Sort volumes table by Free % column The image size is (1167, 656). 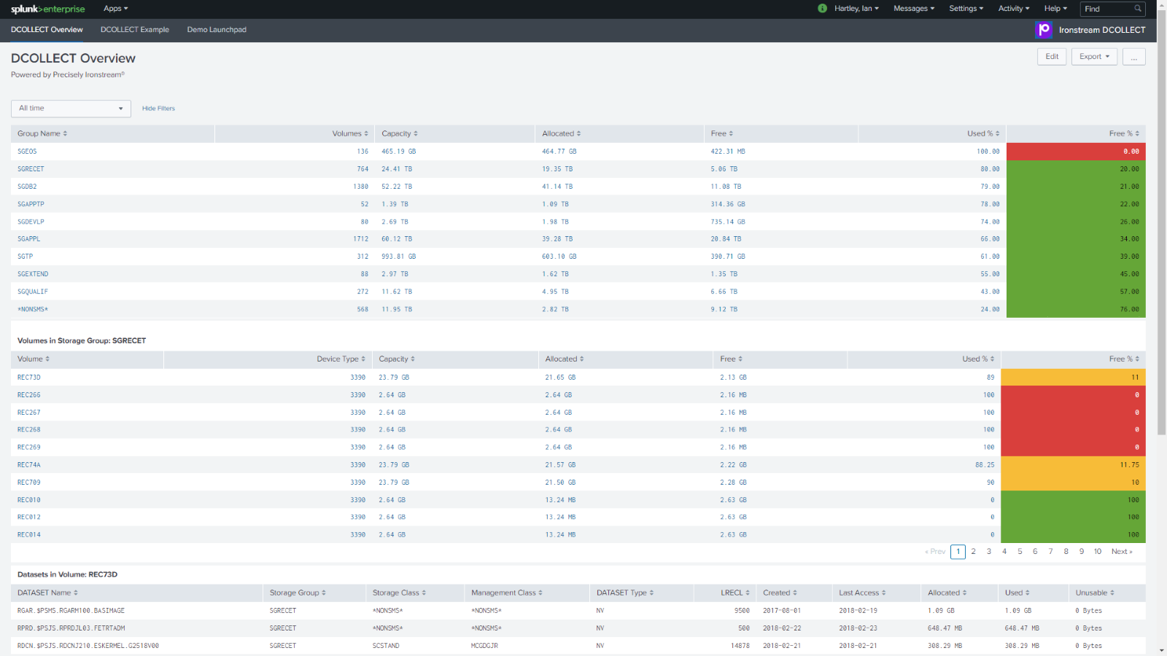click(x=1124, y=359)
